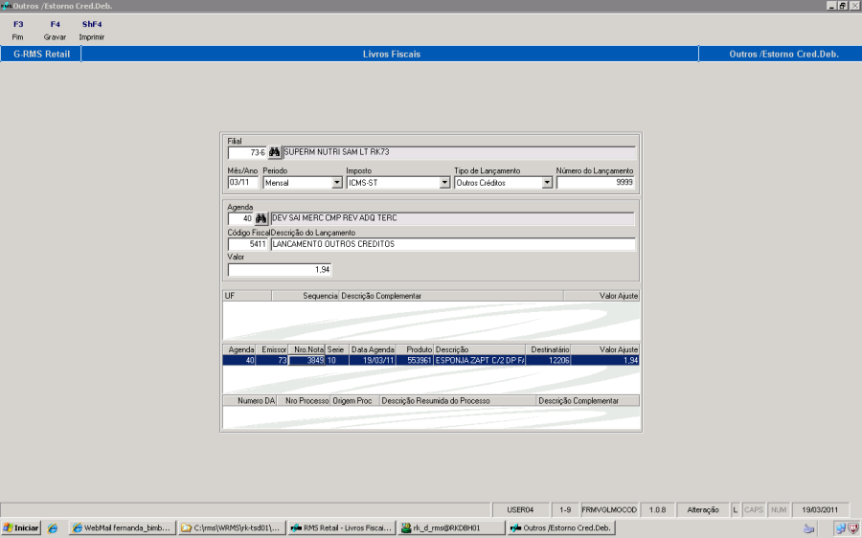
Task: Click the Valor field showing 1,94
Action: 280,270
